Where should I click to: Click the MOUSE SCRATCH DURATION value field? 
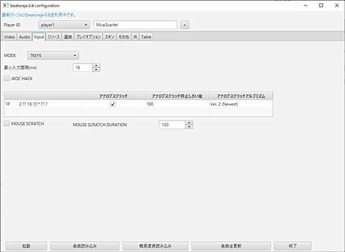[172, 125]
